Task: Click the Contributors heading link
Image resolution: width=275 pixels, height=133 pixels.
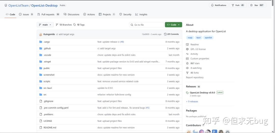Action: click(194, 125)
